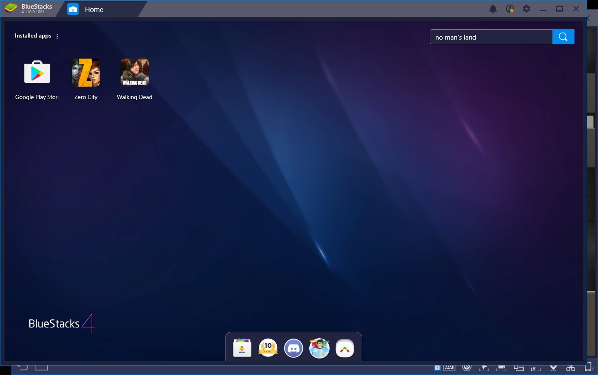Open the Discord dock icon
This screenshot has height=375, width=598.
pos(294,348)
